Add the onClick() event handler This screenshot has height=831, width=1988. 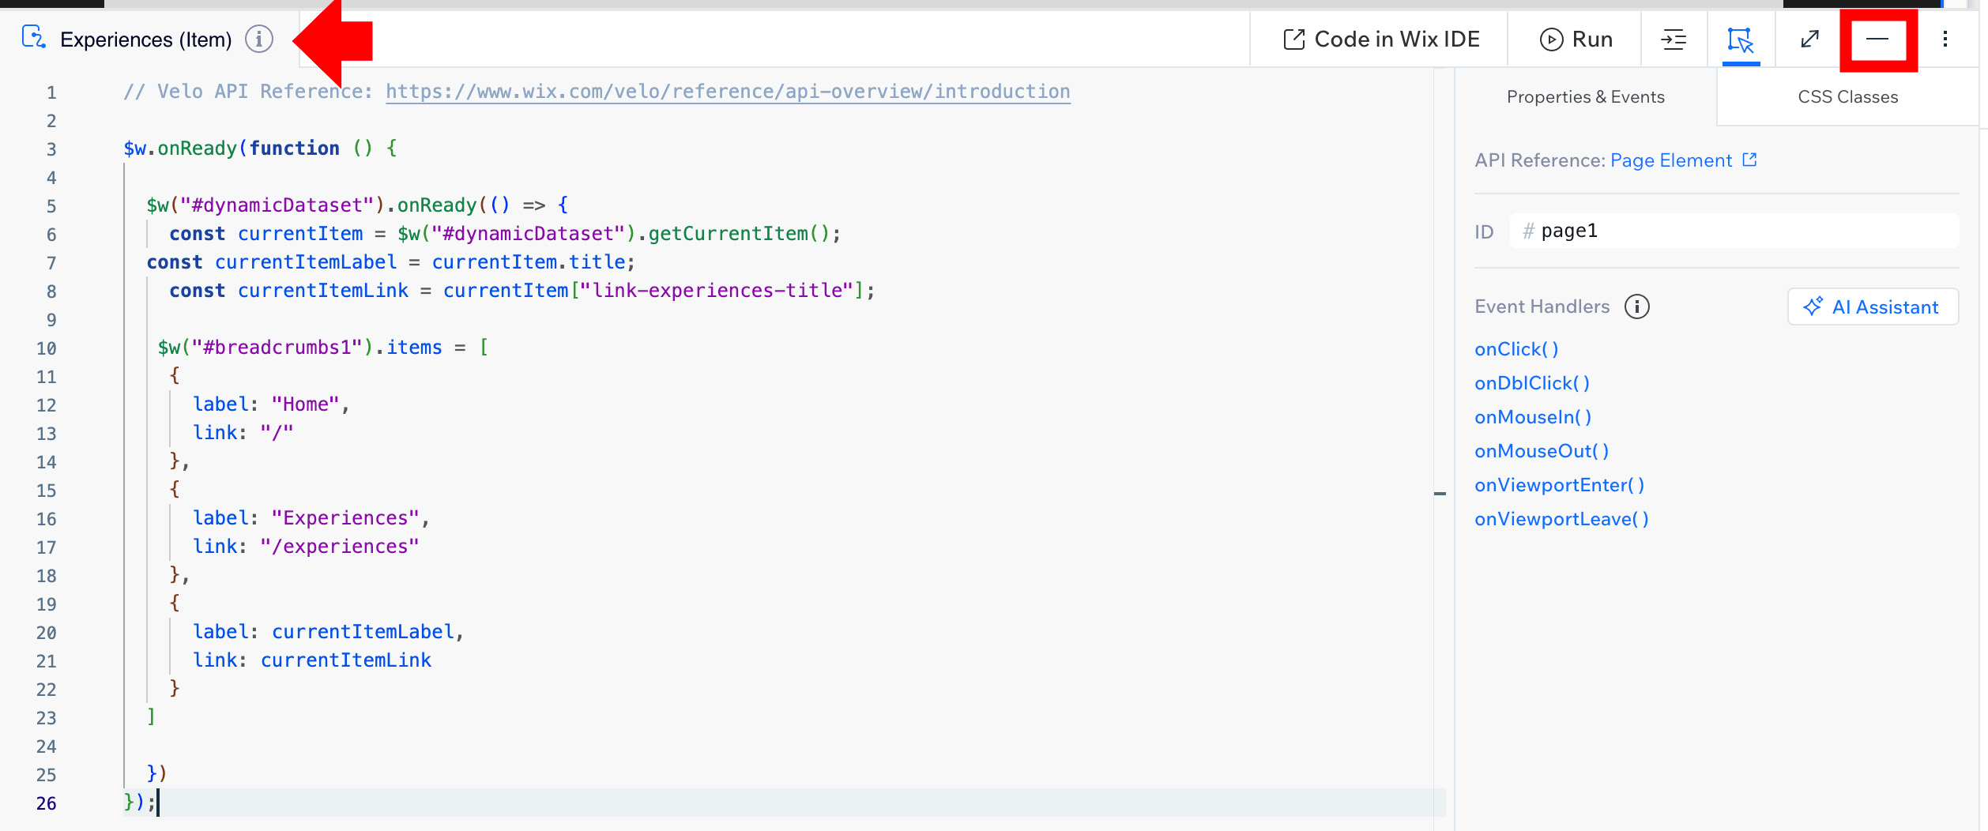point(1516,349)
